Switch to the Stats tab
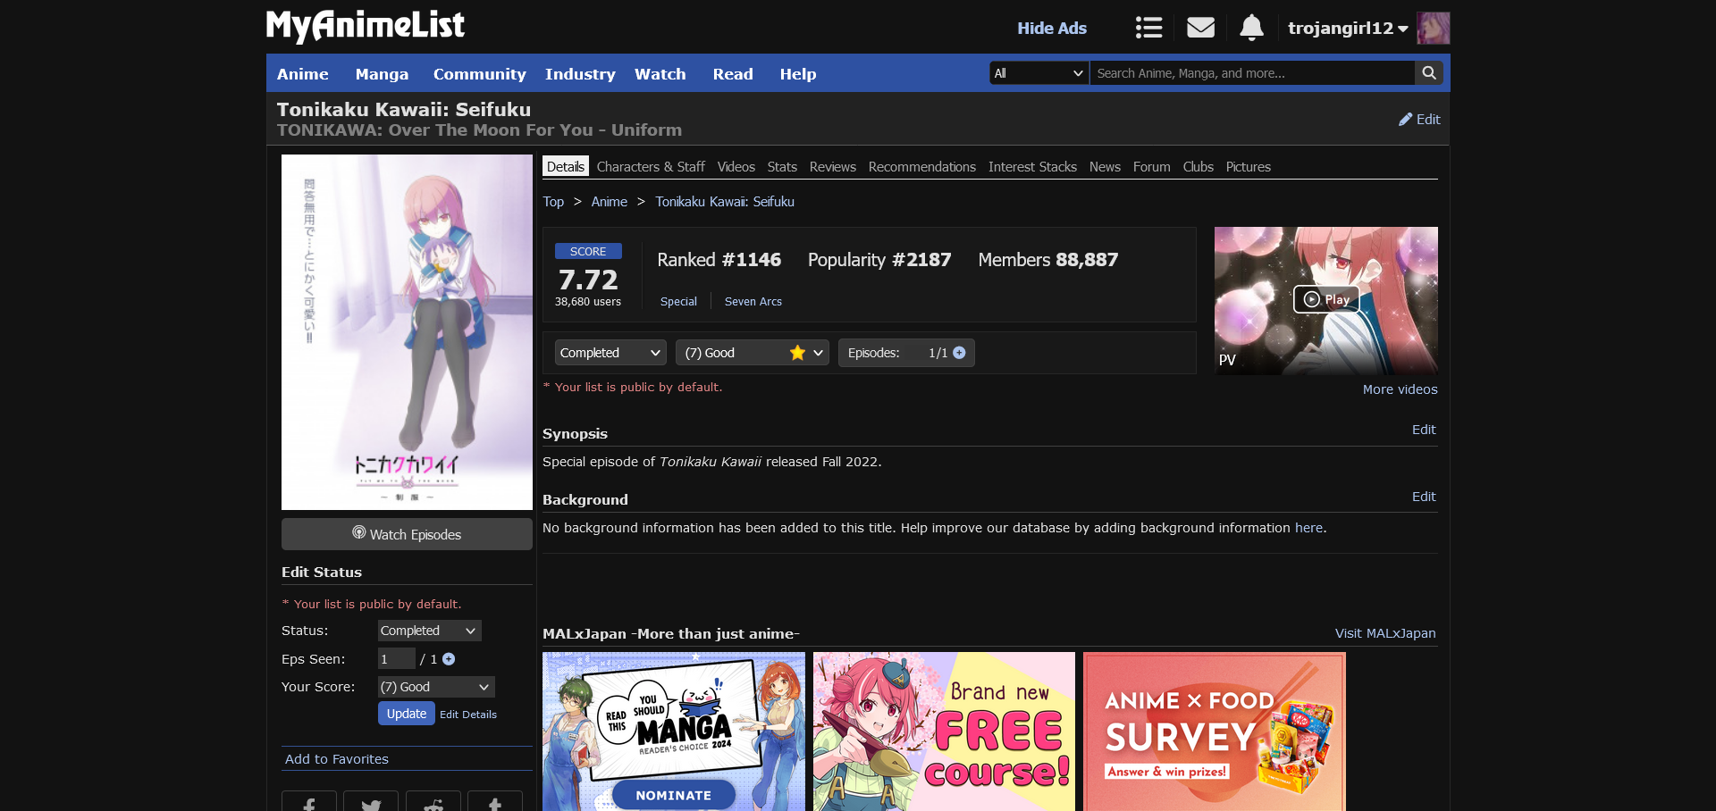This screenshot has height=811, width=1716. point(782,167)
